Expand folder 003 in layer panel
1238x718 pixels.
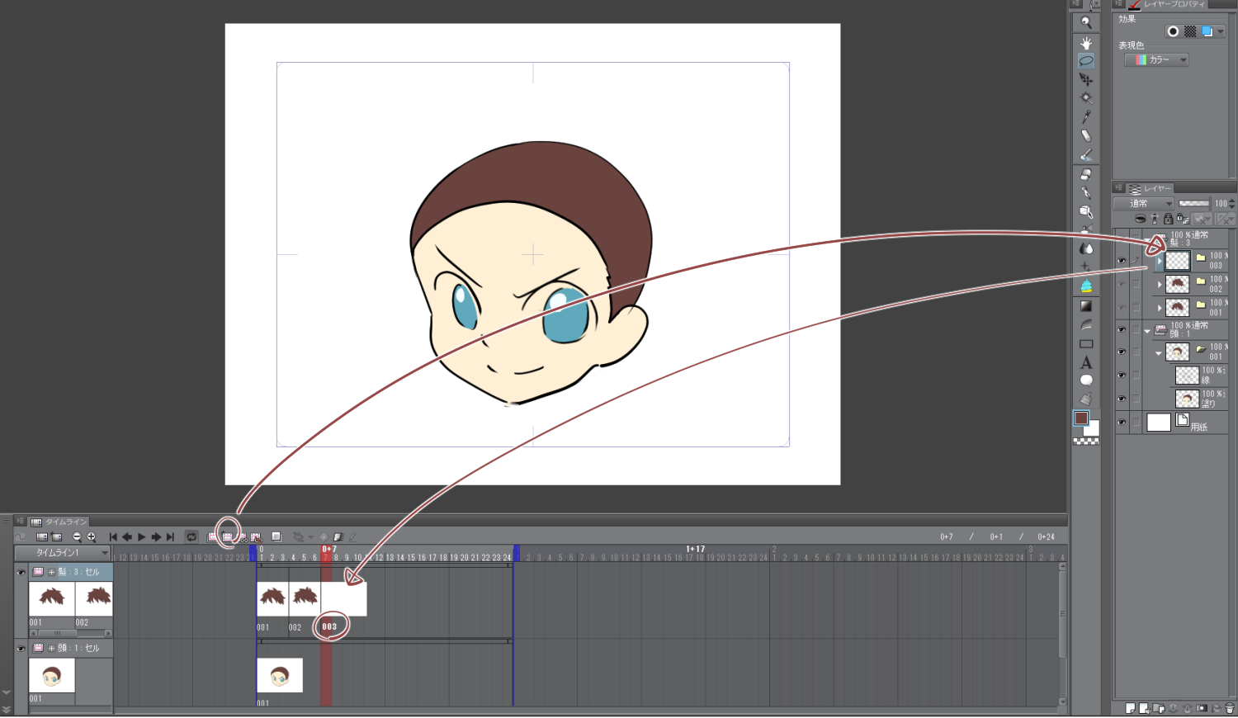[x=1159, y=261]
